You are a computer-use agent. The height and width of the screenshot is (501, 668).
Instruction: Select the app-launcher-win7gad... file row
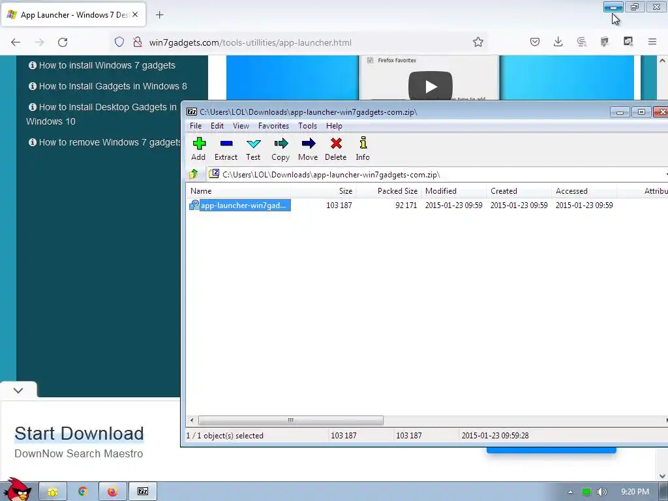point(426,205)
